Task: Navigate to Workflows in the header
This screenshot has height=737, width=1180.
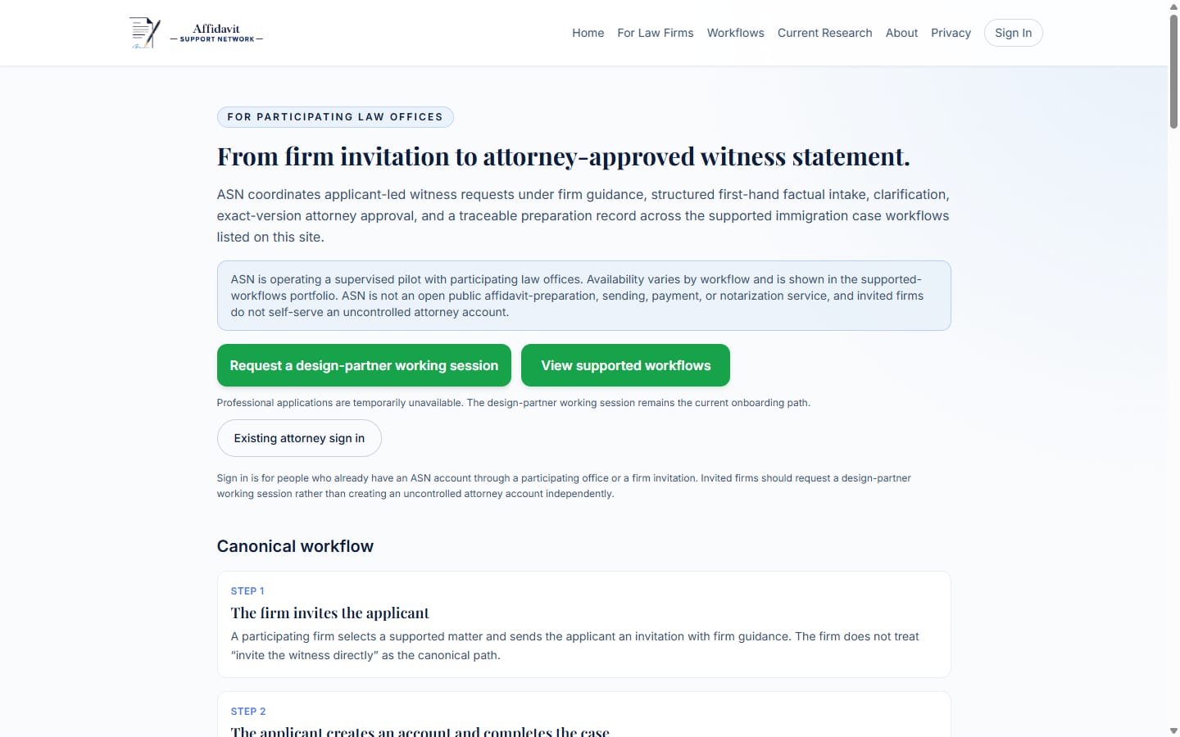Action: click(x=735, y=33)
